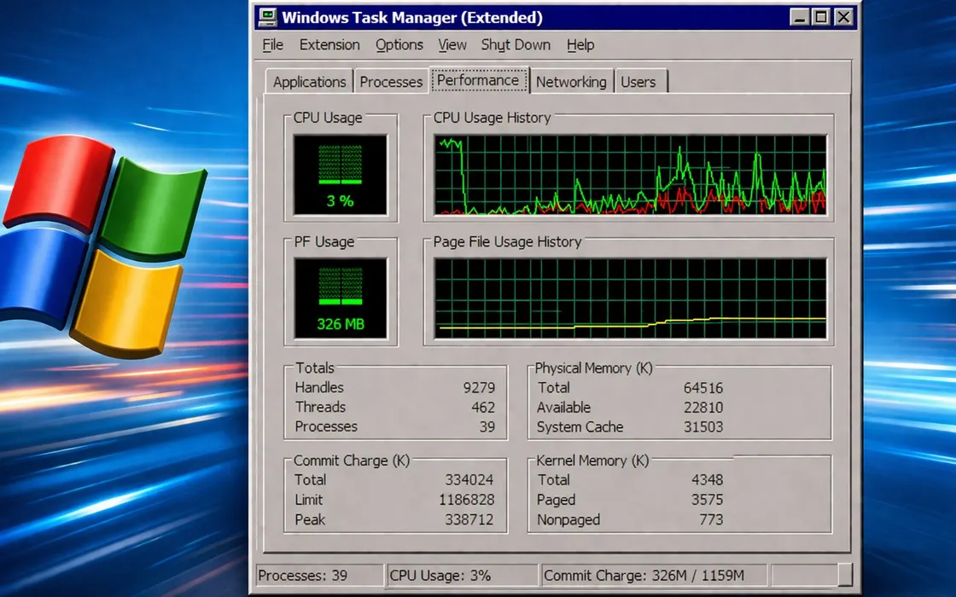Open the Extension menu

[329, 44]
